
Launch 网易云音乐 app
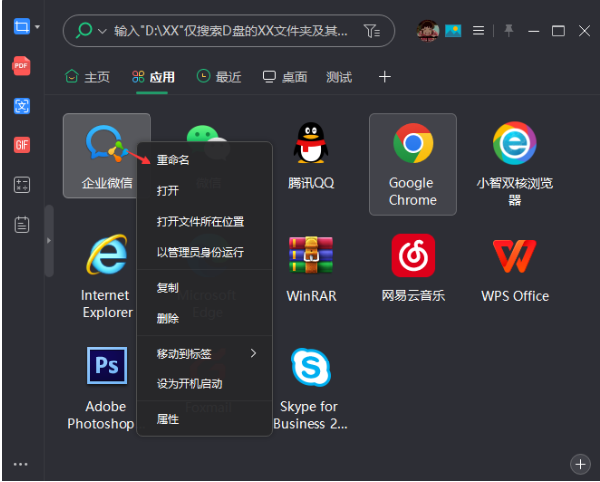pyautogui.click(x=413, y=268)
